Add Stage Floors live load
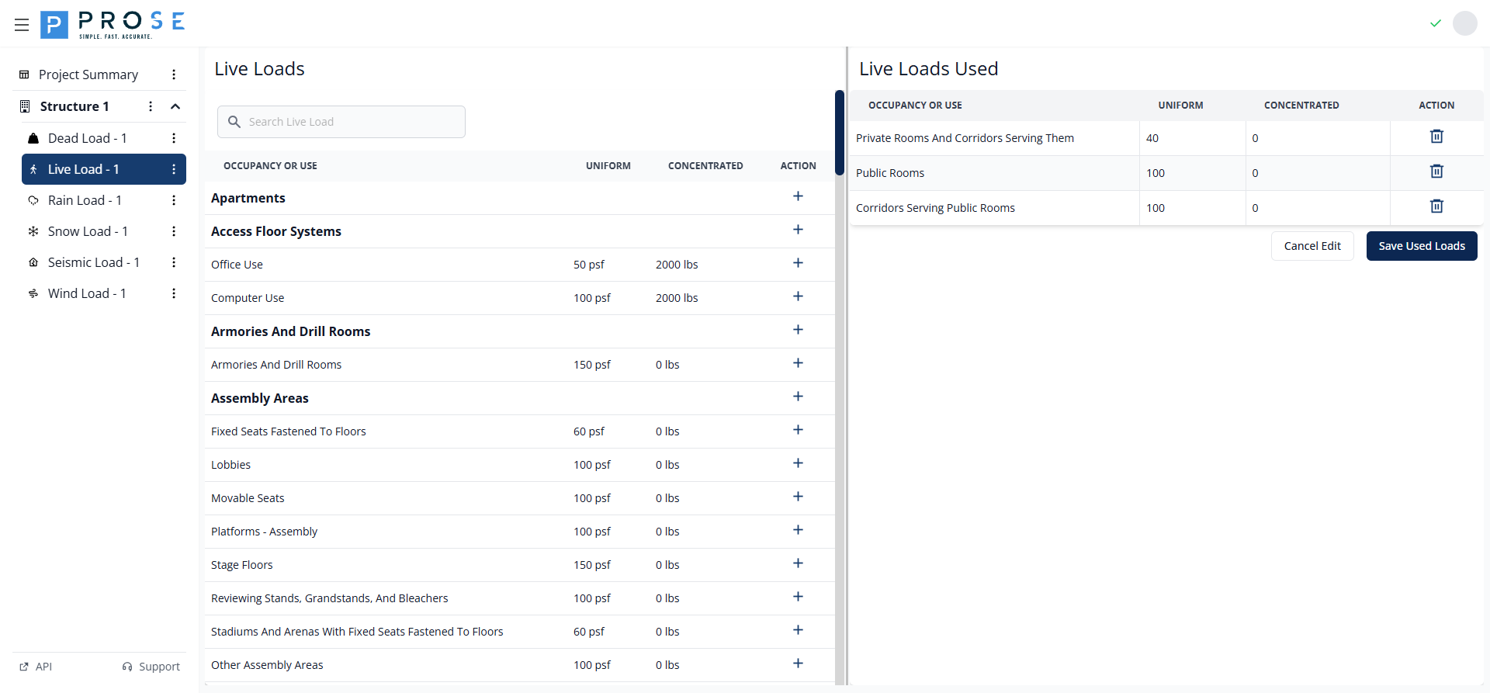The image size is (1490, 693). click(x=798, y=563)
